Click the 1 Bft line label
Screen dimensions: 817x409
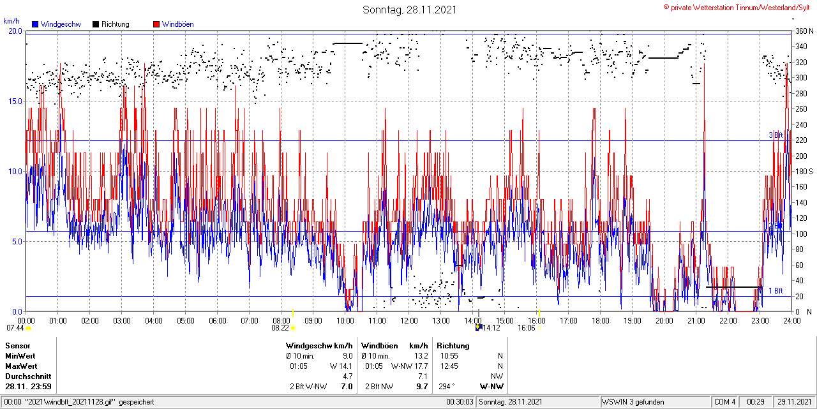click(775, 291)
